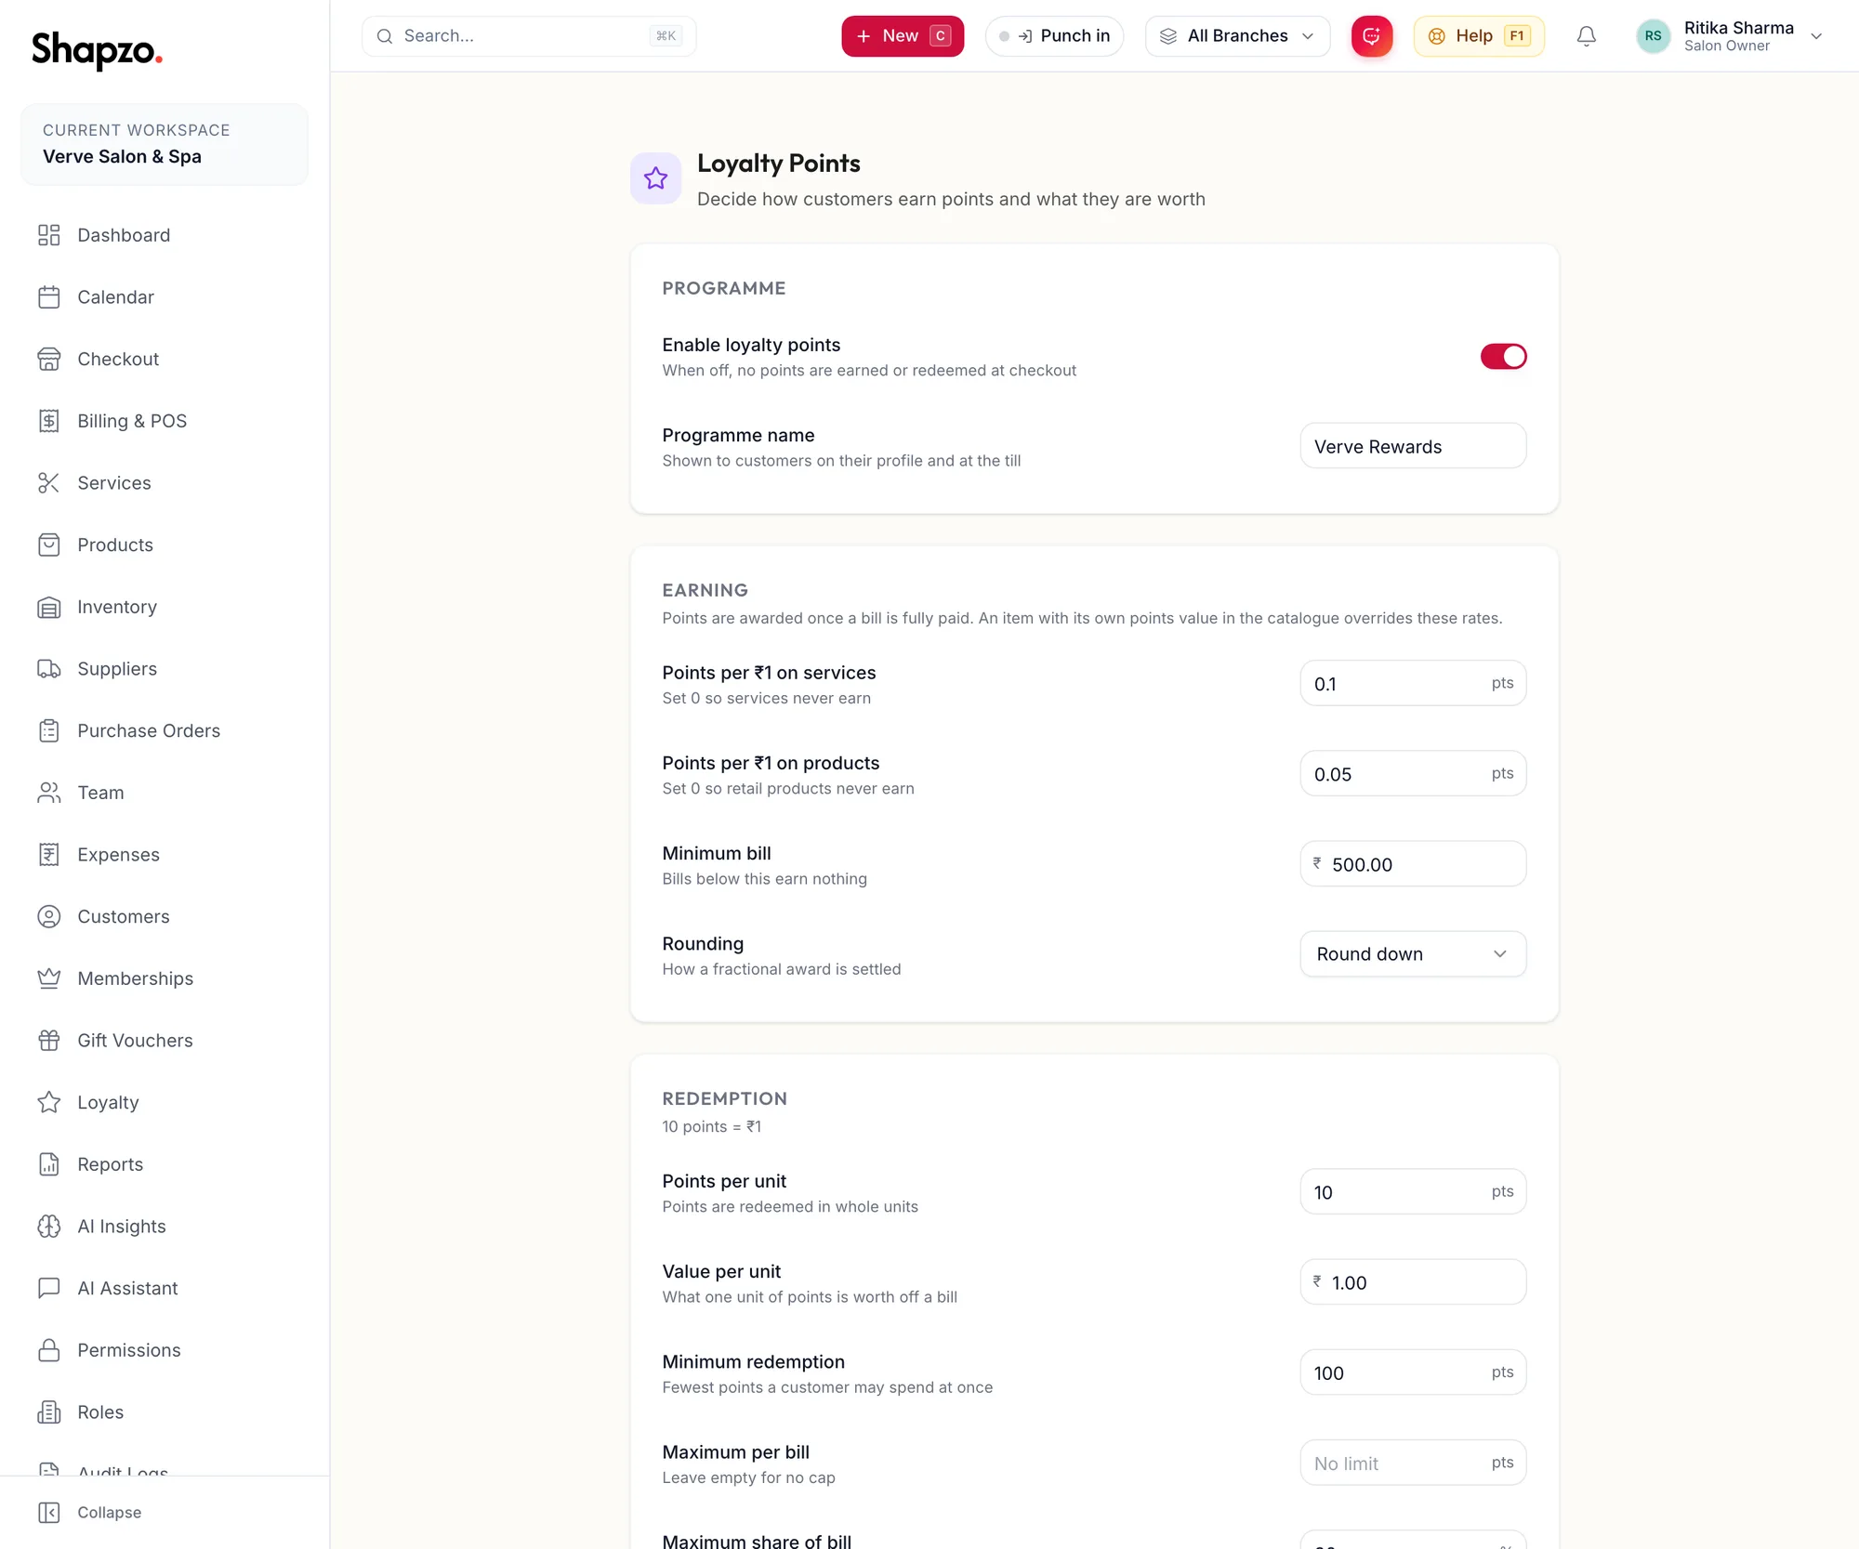Click the Verve Salon & Spa workspace card

pos(165,145)
